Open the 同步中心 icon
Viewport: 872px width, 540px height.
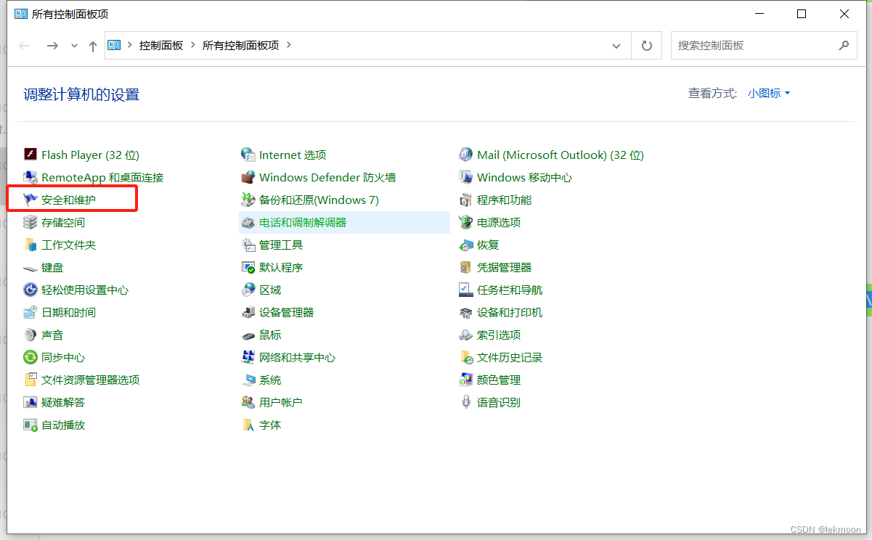point(30,357)
